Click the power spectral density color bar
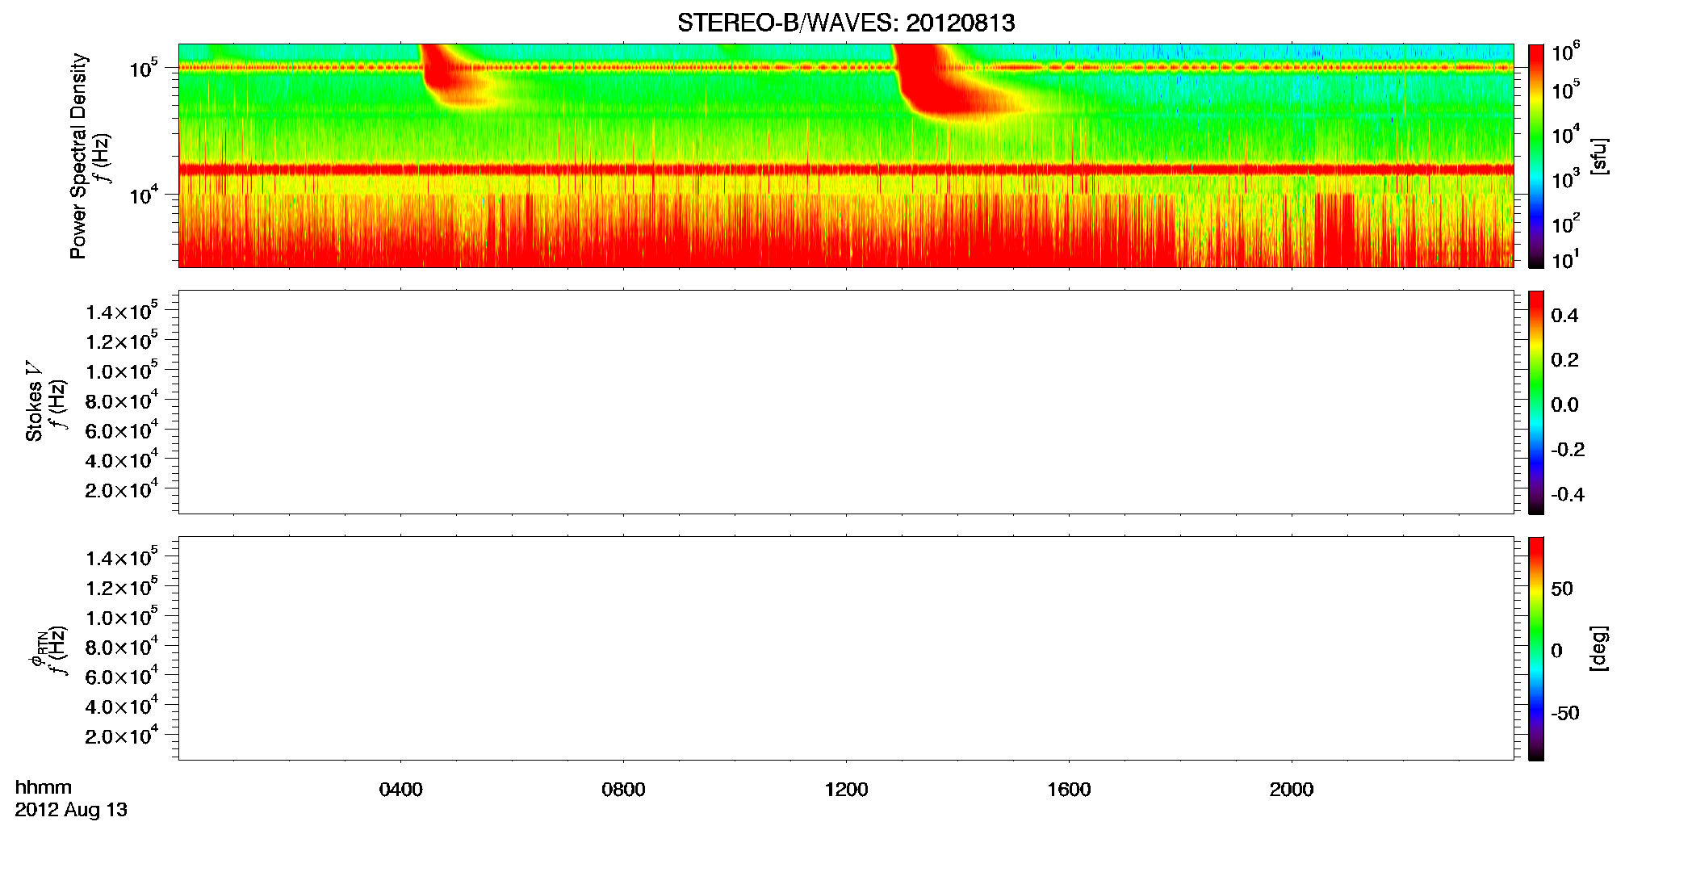 point(1536,156)
